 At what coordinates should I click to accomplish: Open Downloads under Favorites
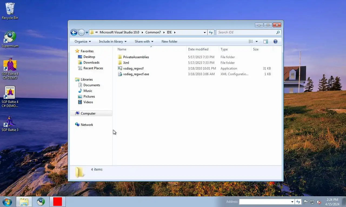tap(91, 63)
